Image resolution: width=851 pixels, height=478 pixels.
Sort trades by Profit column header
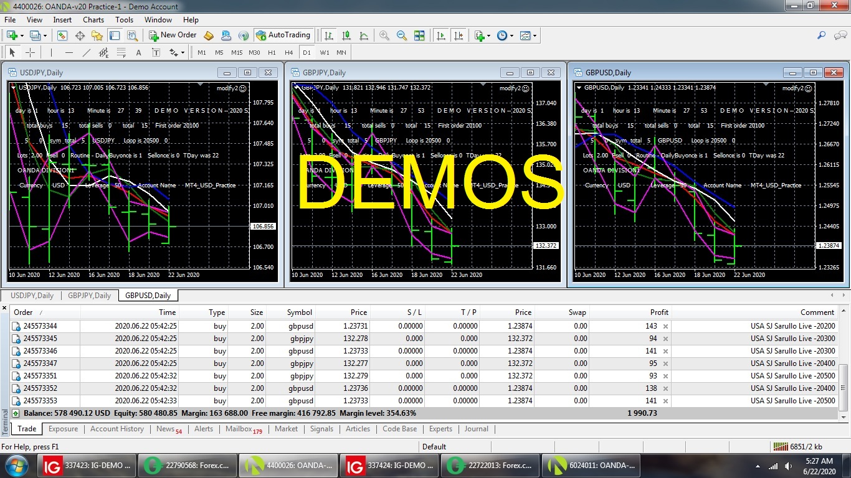pyautogui.click(x=630, y=312)
